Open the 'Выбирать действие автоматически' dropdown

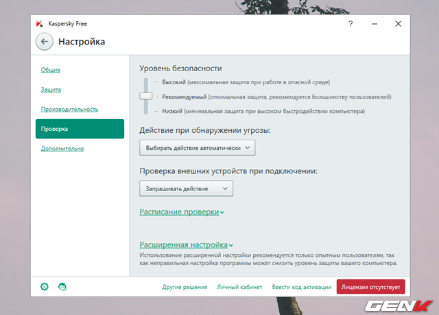pyautogui.click(x=197, y=147)
